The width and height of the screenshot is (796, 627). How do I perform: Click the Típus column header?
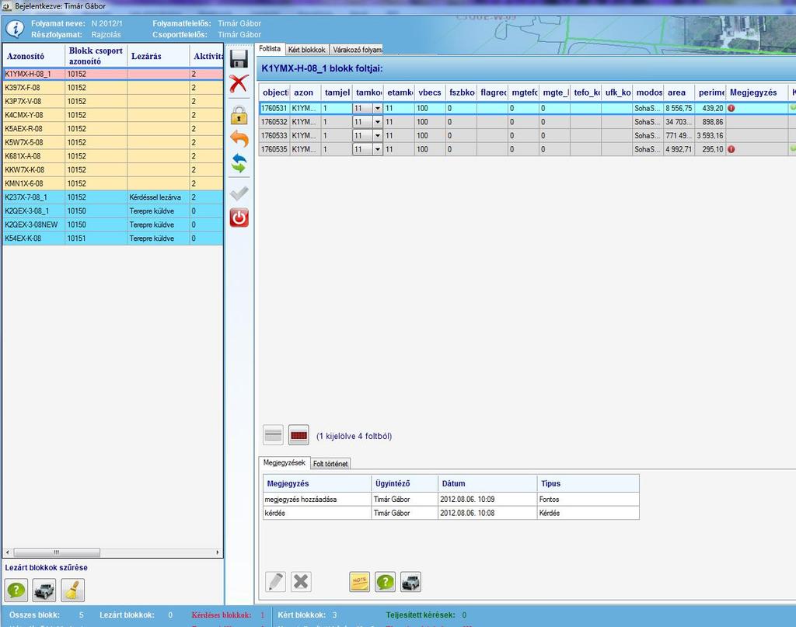tap(588, 483)
